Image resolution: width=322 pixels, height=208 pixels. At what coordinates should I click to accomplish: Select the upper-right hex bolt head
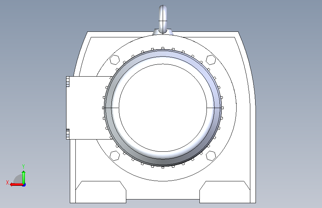(x=211, y=60)
